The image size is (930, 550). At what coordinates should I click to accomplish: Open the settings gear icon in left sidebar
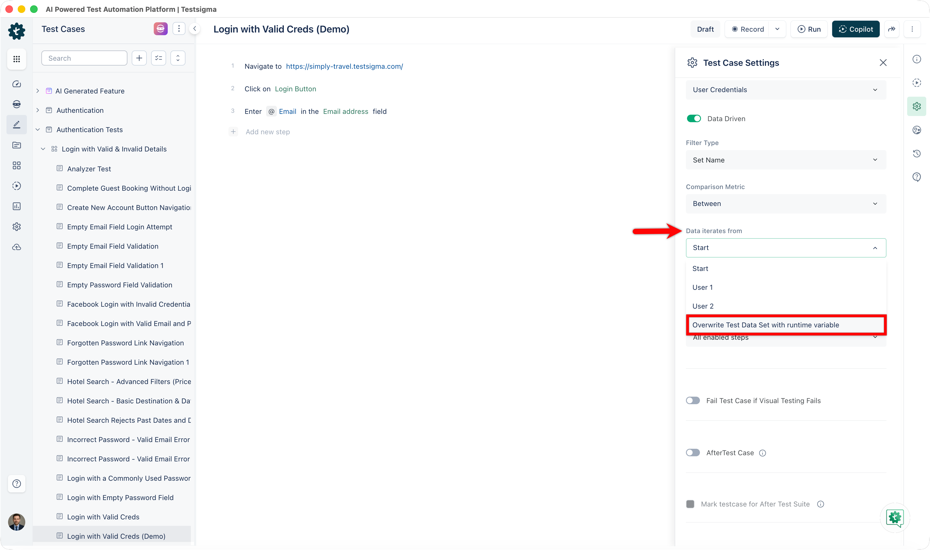click(16, 226)
